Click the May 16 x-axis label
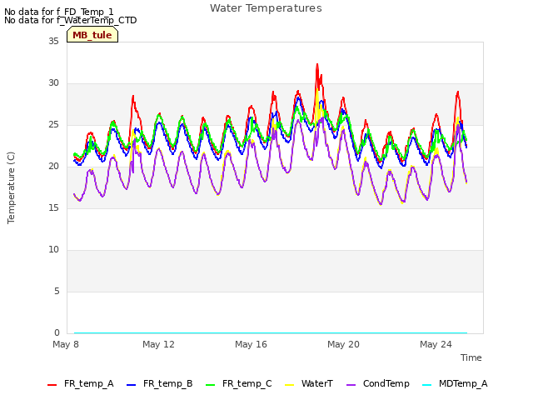The width and height of the screenshot is (533, 400). coord(251,344)
